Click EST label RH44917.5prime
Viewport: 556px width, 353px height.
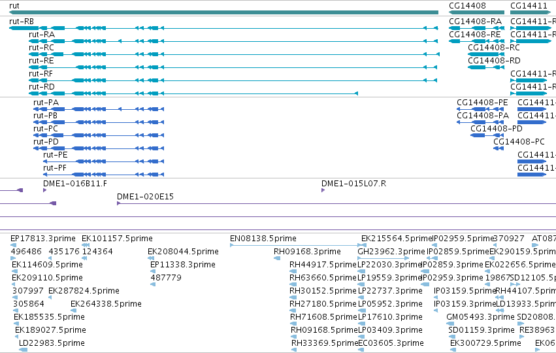(323, 265)
